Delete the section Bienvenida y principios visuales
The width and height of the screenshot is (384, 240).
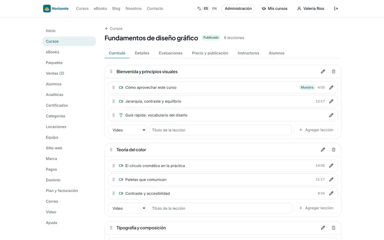click(x=333, y=72)
